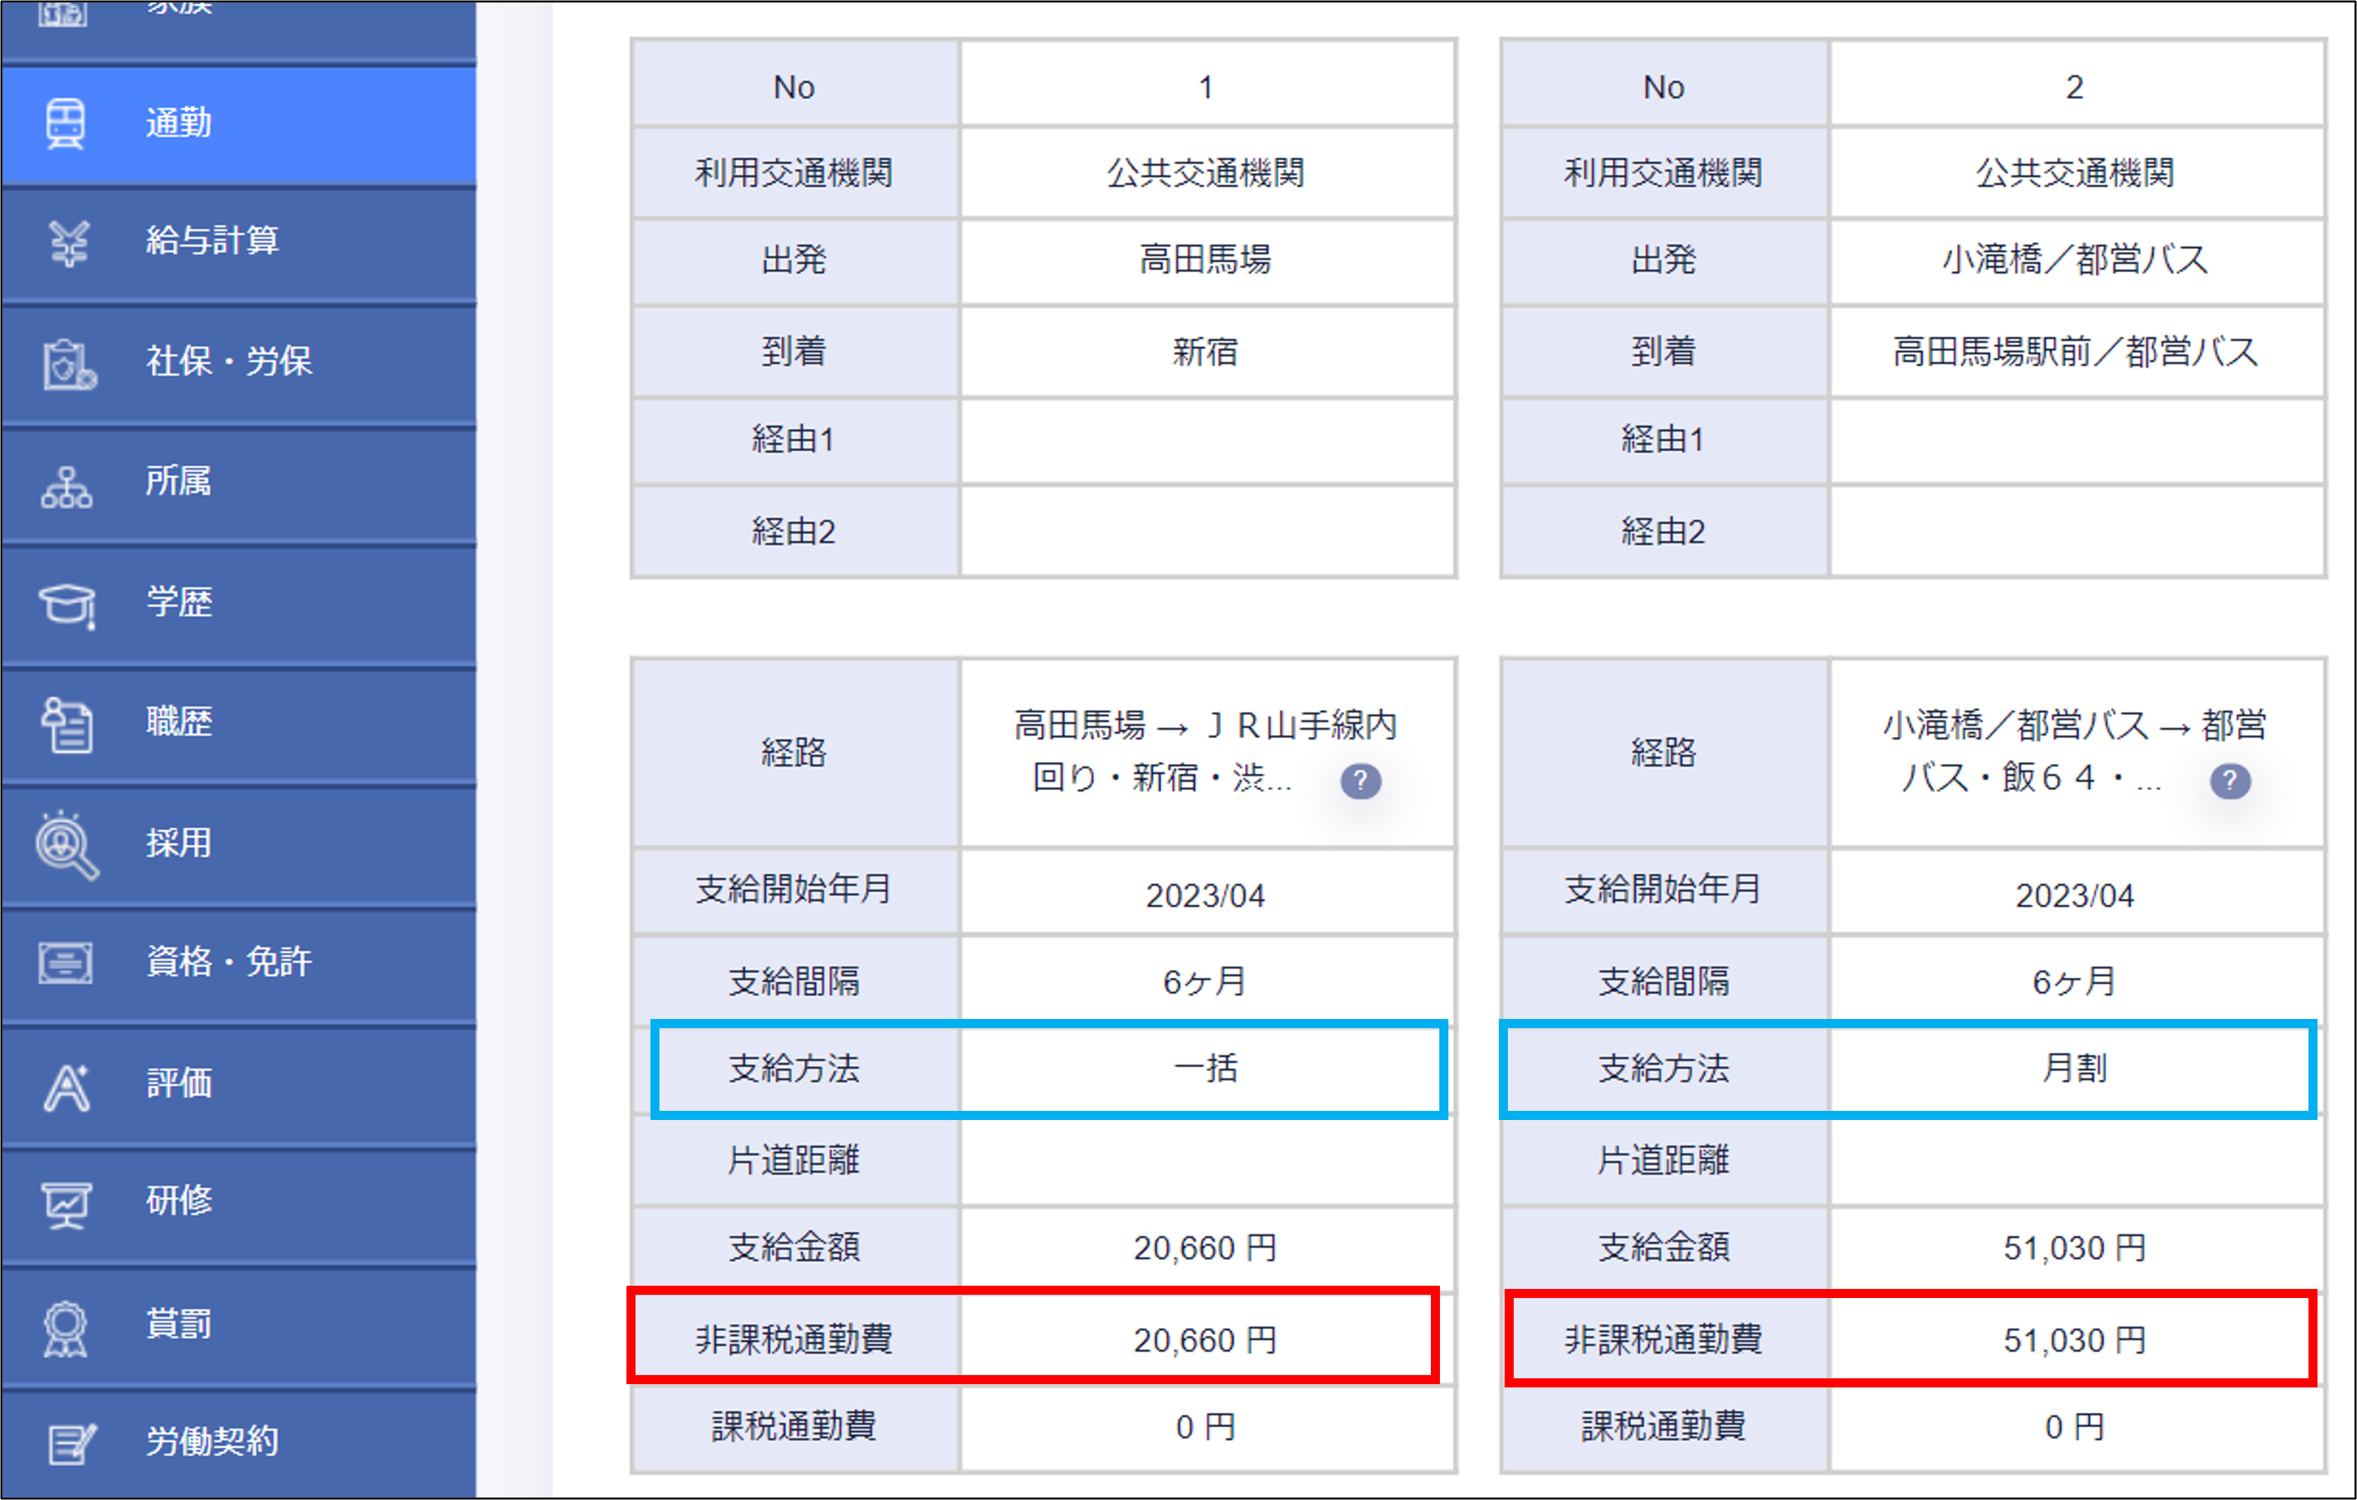Viewport: 2357px width, 1500px height.
Task: Click the train icon beside 通勤
Action: coord(65,124)
